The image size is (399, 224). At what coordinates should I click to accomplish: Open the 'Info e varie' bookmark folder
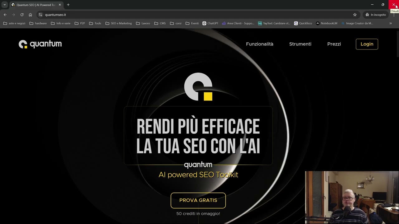[x=60, y=23]
